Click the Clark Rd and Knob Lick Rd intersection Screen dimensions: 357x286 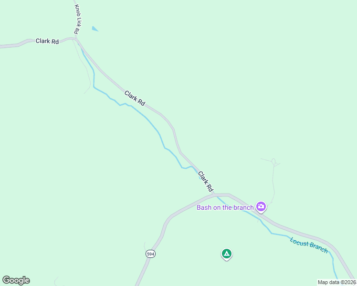pyautogui.click(x=76, y=39)
